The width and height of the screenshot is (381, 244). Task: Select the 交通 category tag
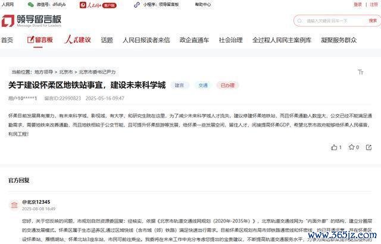coord(203,85)
